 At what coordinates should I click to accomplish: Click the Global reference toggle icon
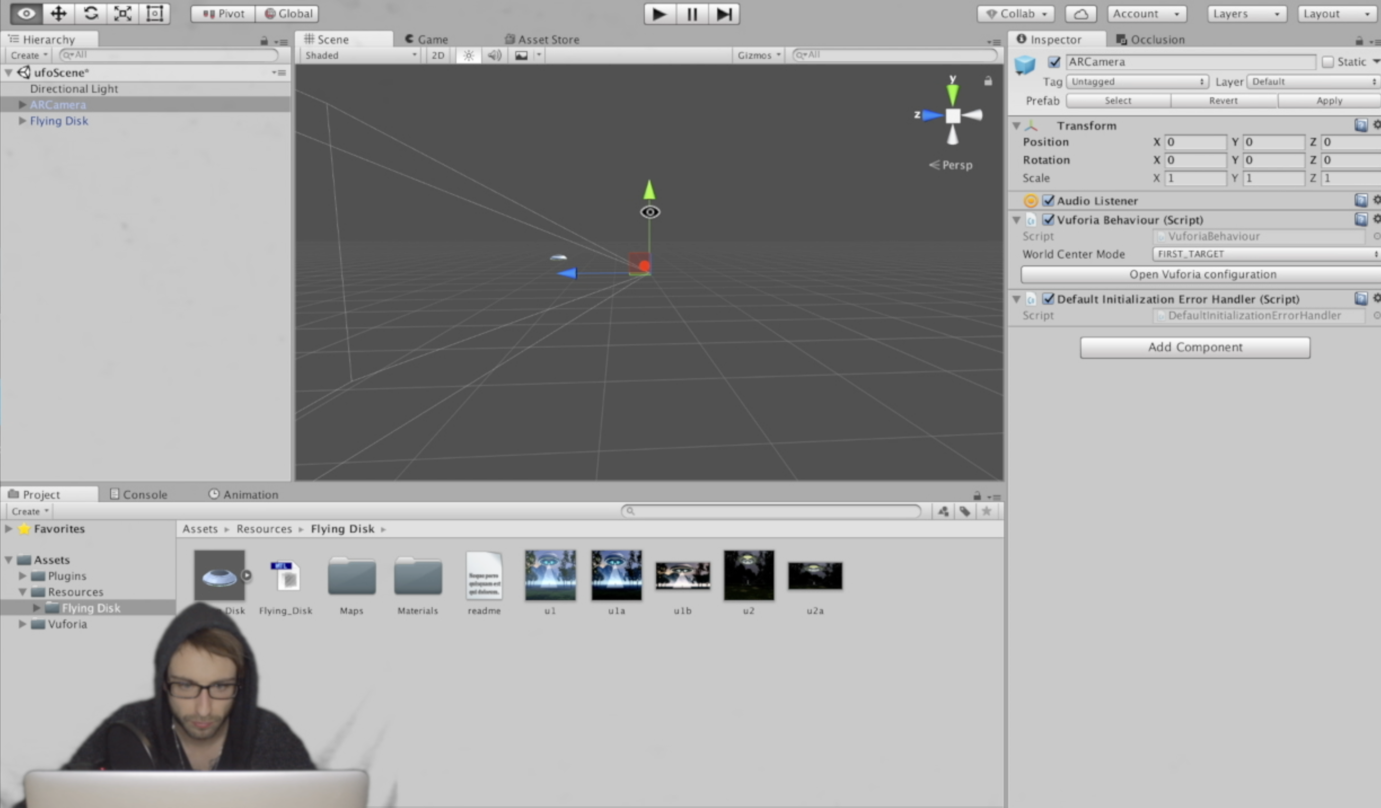click(x=288, y=13)
